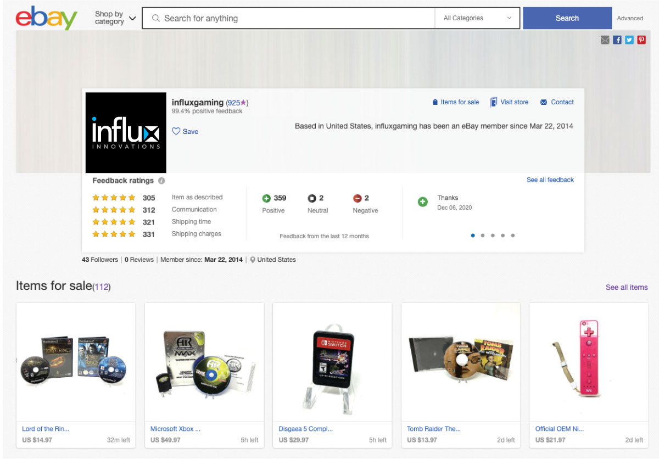Click the Visit store link
The image size is (659, 459).
[x=515, y=102]
